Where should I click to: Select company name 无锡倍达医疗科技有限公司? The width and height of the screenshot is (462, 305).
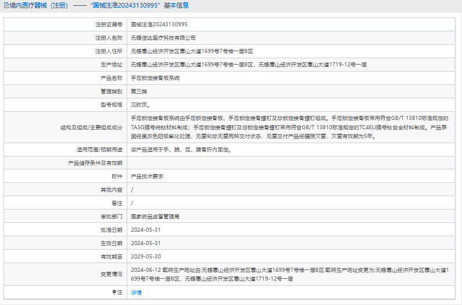point(163,38)
